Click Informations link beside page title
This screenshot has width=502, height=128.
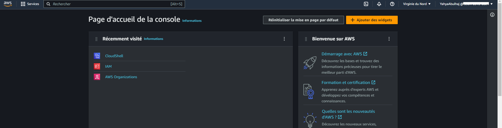click(192, 21)
